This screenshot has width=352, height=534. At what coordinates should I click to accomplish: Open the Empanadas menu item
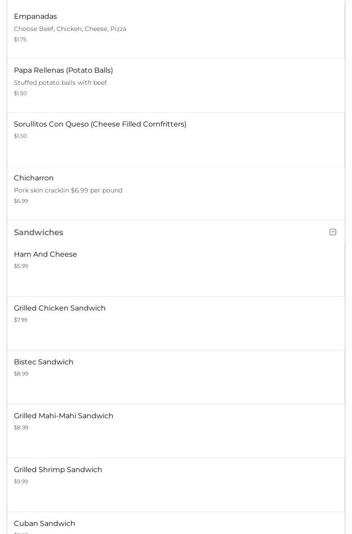(x=35, y=17)
